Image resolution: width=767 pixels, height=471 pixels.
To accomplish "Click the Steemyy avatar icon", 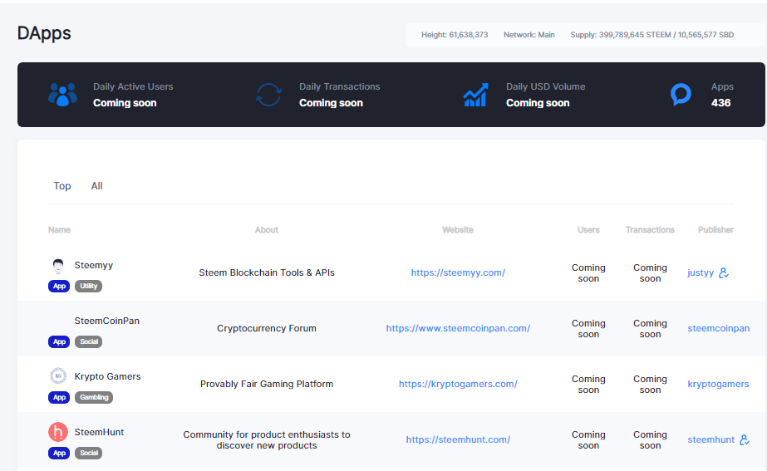I will click(x=58, y=266).
